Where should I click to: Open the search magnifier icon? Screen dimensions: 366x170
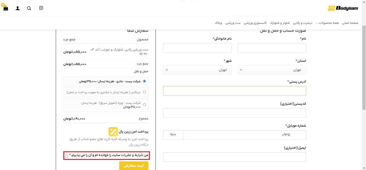(29, 8)
